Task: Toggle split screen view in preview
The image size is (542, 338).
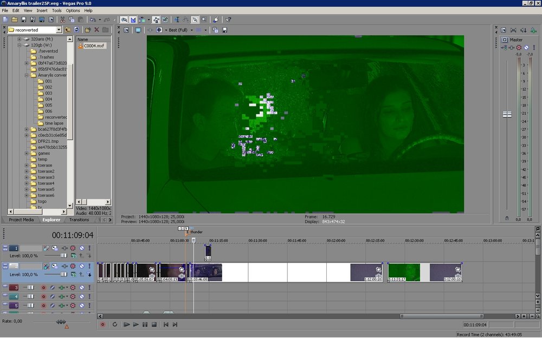Action: tap(159, 30)
